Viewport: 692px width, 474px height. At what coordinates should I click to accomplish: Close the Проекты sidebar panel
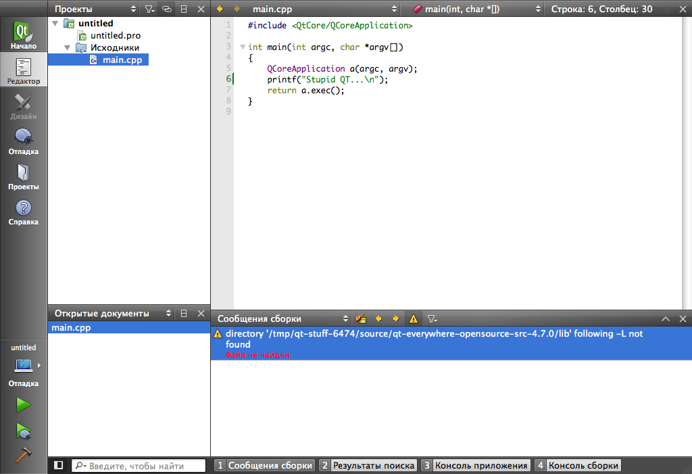click(x=201, y=9)
